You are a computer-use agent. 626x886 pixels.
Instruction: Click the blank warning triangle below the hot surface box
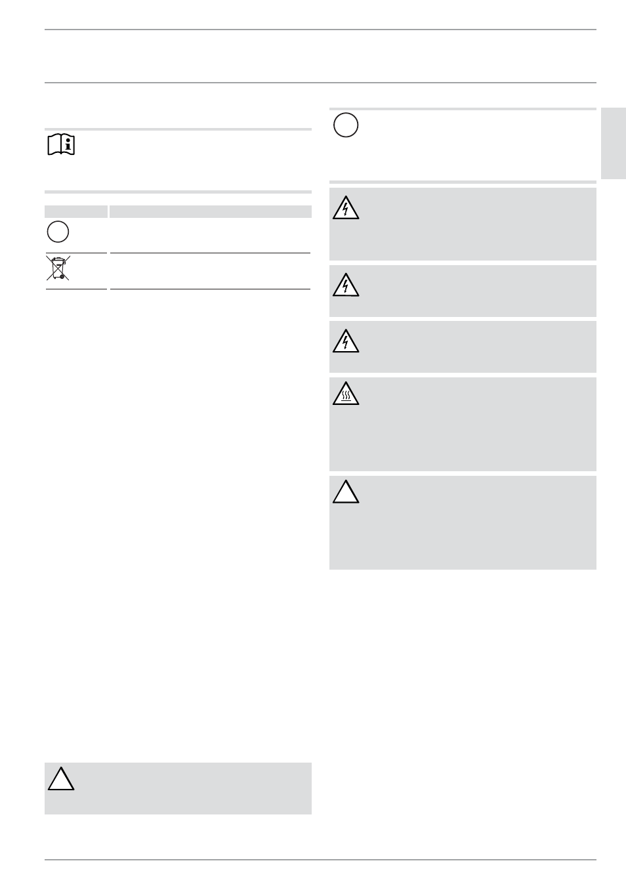click(346, 491)
